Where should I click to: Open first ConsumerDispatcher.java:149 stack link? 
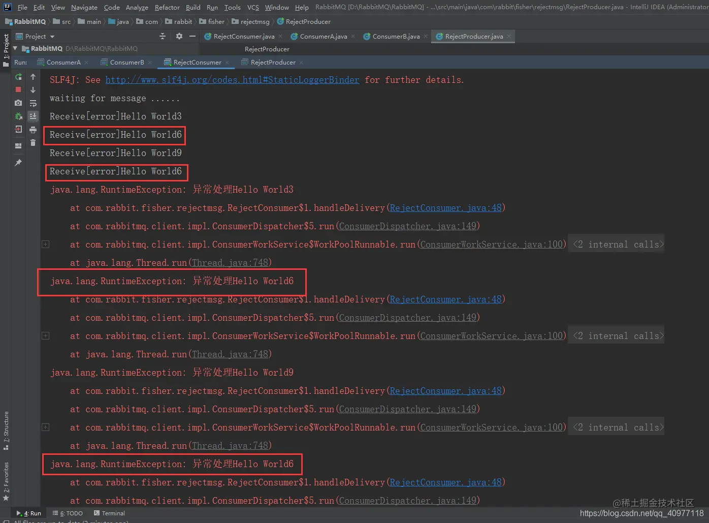(407, 226)
